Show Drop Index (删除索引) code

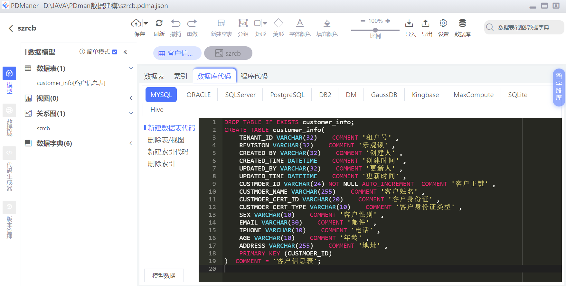tap(161, 164)
